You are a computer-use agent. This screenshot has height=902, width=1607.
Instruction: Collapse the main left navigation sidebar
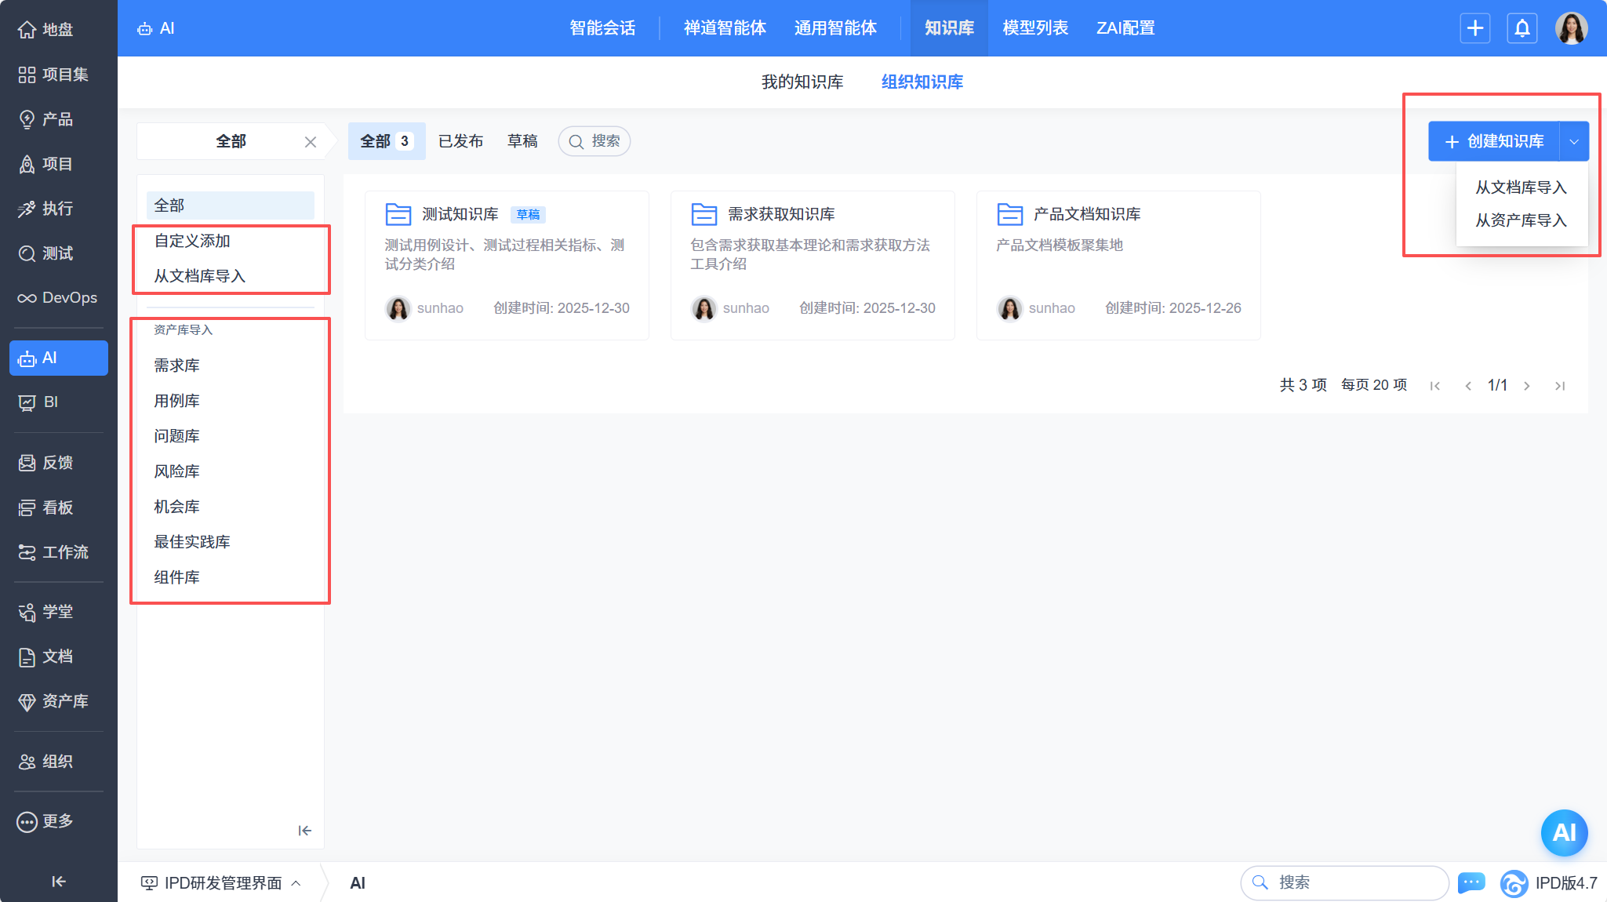tap(58, 882)
